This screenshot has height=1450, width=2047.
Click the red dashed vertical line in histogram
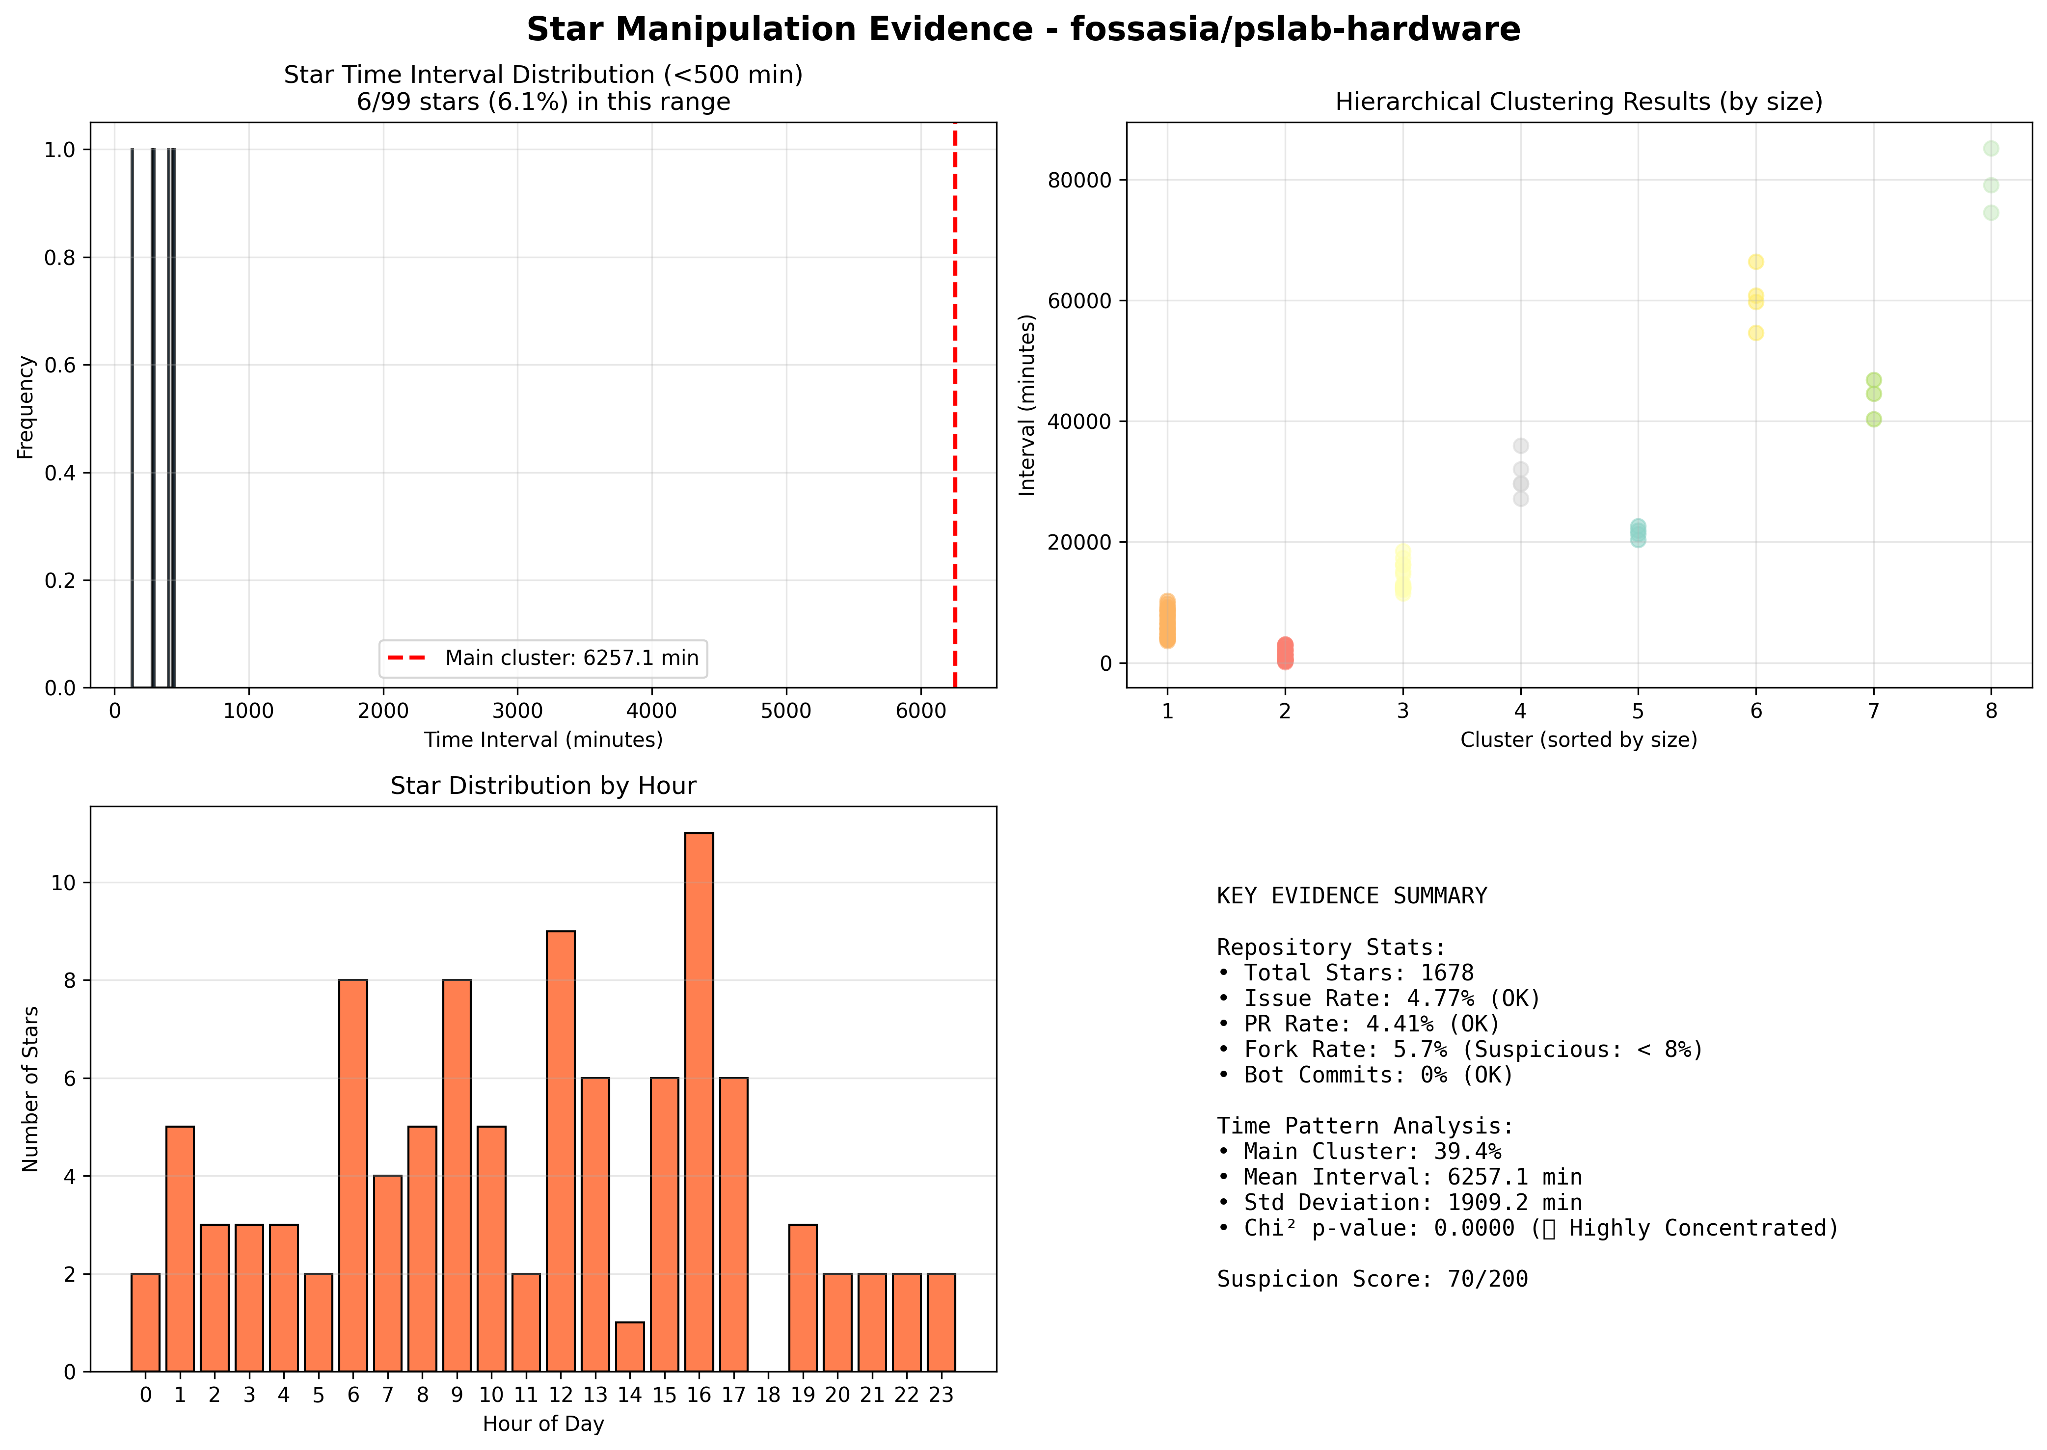click(x=955, y=404)
